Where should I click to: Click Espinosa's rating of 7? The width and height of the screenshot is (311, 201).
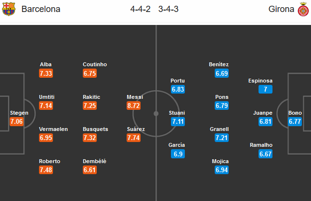click(x=265, y=89)
